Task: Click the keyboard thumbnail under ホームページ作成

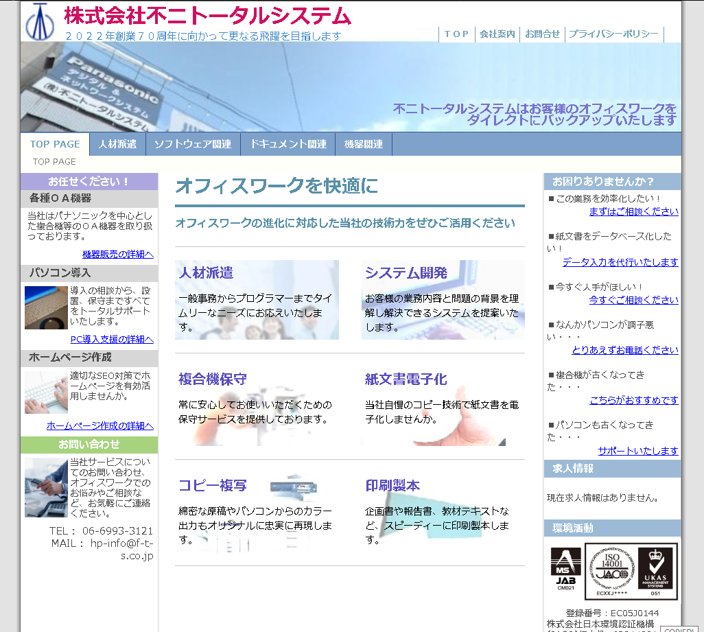Action: pos(46,392)
